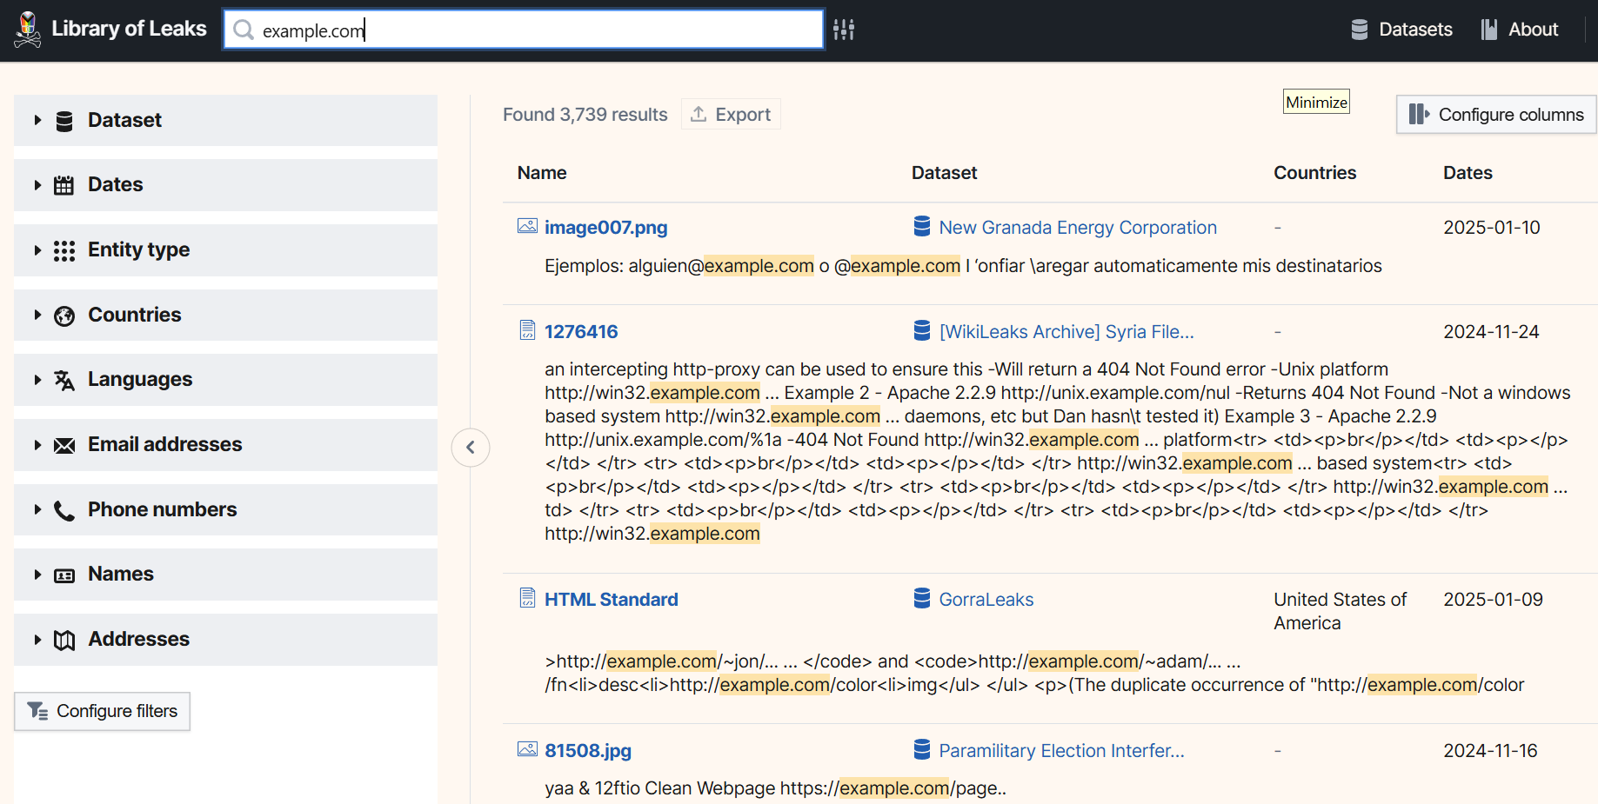The height and width of the screenshot is (804, 1598).
Task: Collapse the filter sidebar with chevron button
Action: tap(471, 448)
